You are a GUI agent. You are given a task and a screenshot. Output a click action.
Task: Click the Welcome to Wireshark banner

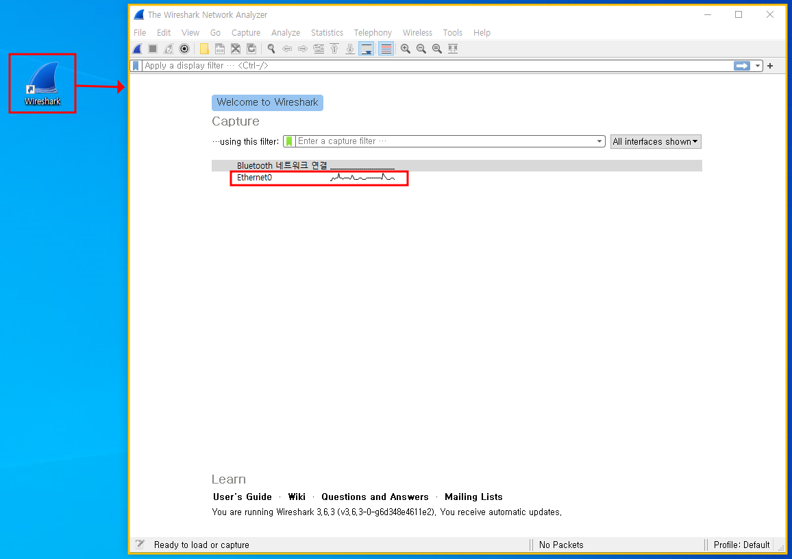coord(267,102)
